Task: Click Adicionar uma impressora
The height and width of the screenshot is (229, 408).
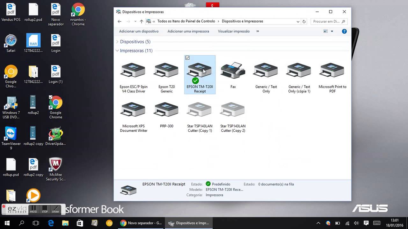Action: pos(188,31)
